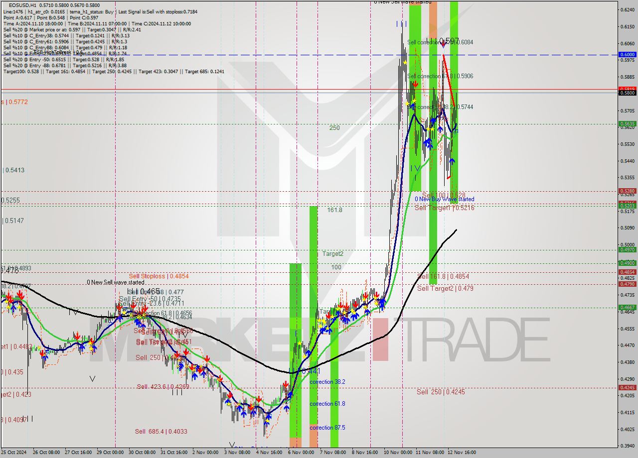Click 'Sell Stoploss | 0.4854' label
This screenshot has height=458, width=638.
(159, 276)
